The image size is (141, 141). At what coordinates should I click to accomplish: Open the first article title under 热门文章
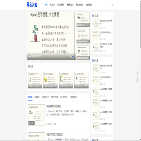[x=106, y=22]
